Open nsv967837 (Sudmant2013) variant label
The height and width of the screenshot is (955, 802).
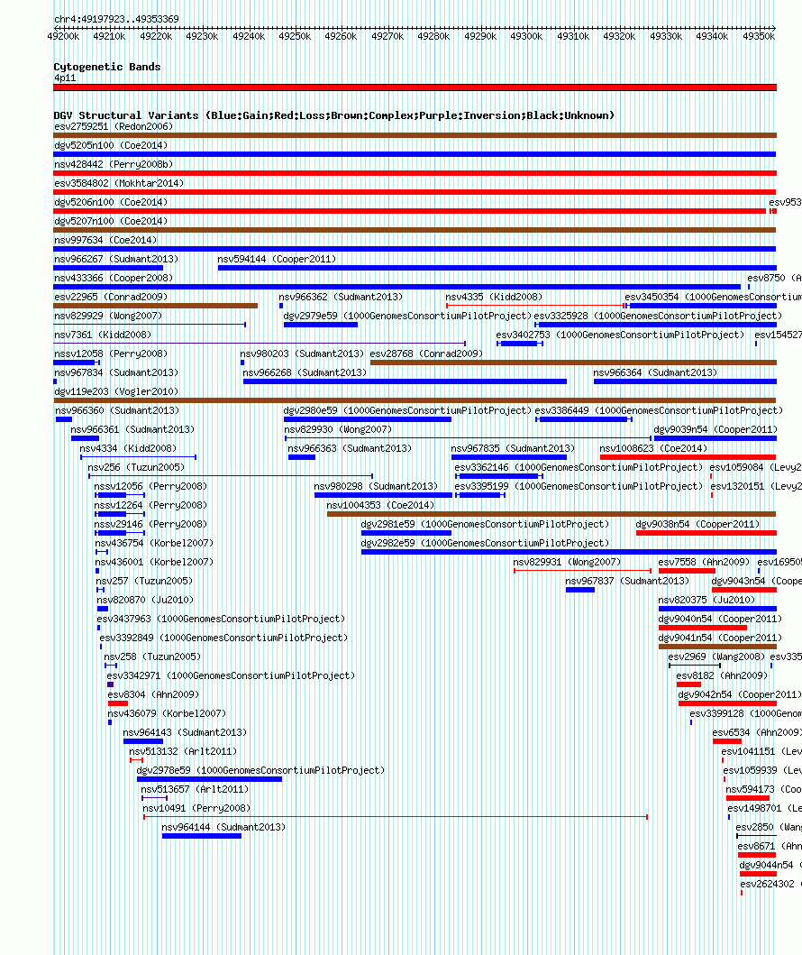[627, 580]
